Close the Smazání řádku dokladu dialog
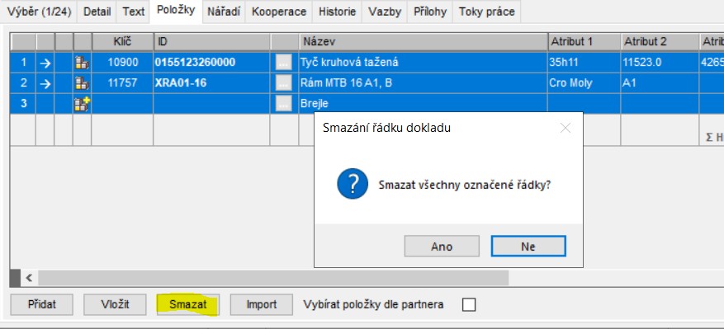Viewport: 724px width, 329px height. point(565,129)
